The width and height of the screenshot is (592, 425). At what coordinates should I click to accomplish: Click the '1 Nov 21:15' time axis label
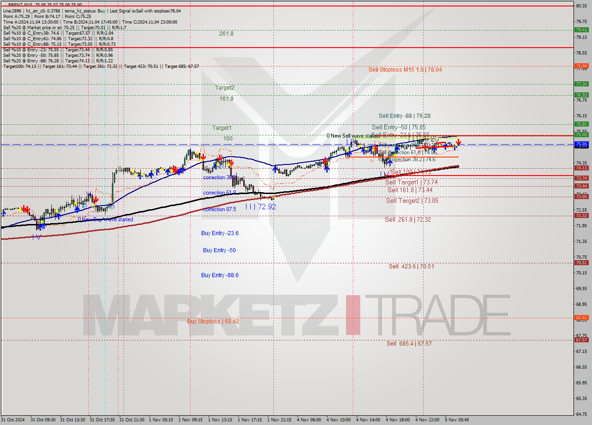click(279, 420)
